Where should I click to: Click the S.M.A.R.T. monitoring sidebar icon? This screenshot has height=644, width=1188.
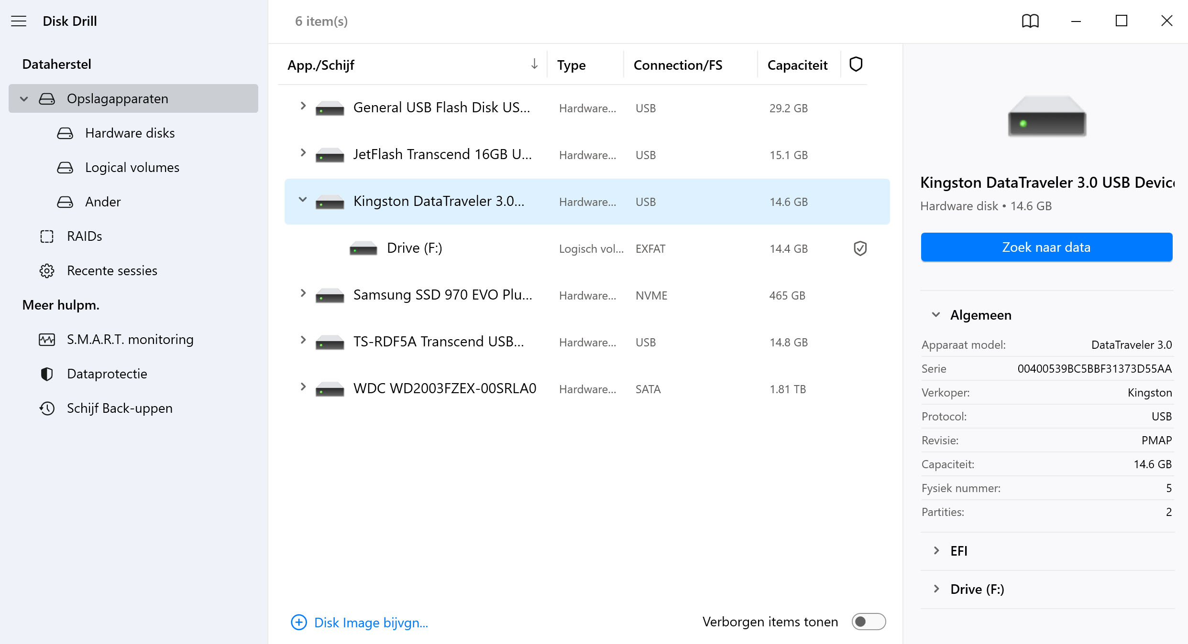[47, 340]
